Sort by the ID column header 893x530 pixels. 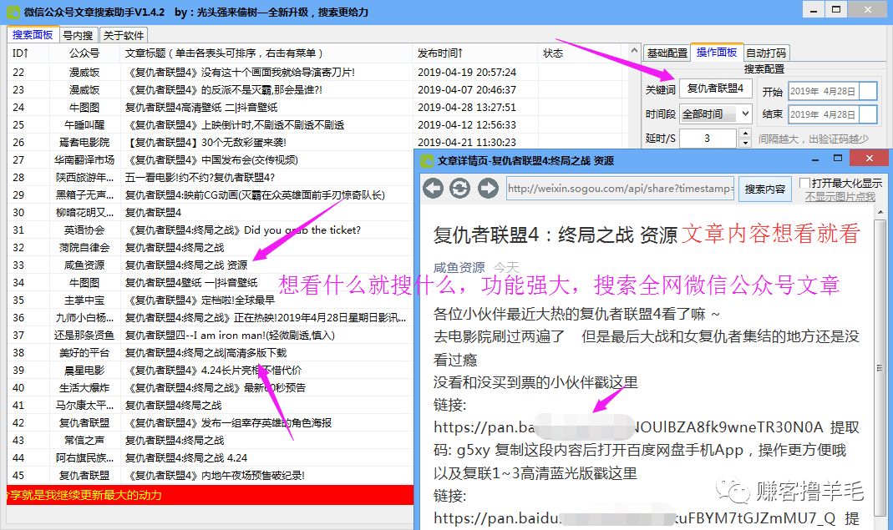pyautogui.click(x=28, y=53)
